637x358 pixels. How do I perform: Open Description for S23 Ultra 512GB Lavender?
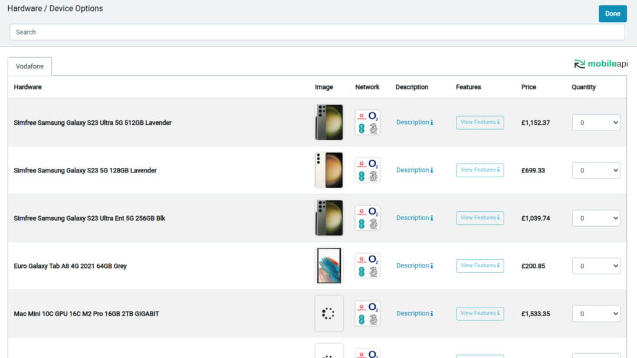(415, 122)
